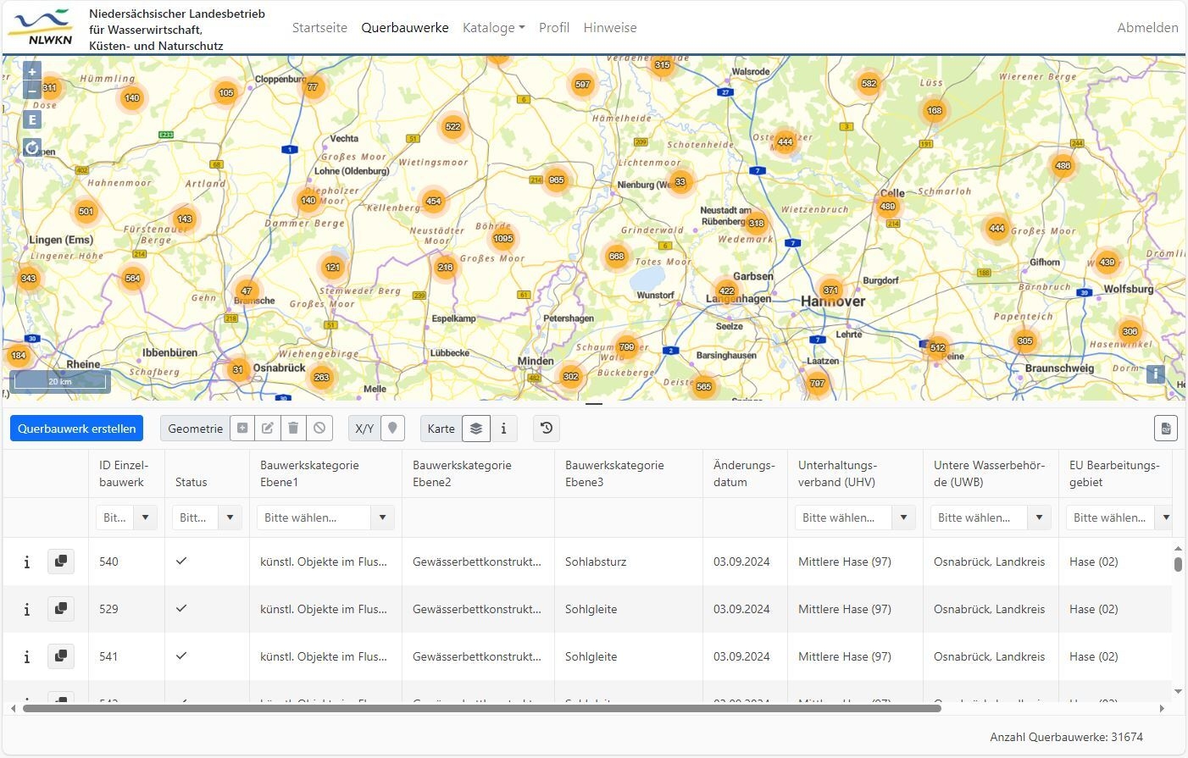Expand the Bauwerkskategorie Ebene1 filter dropdown

pyautogui.click(x=382, y=517)
